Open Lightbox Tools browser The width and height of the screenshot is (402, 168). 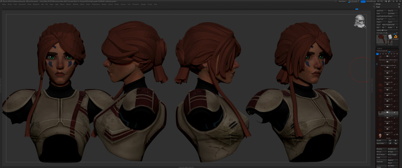(x=387, y=30)
